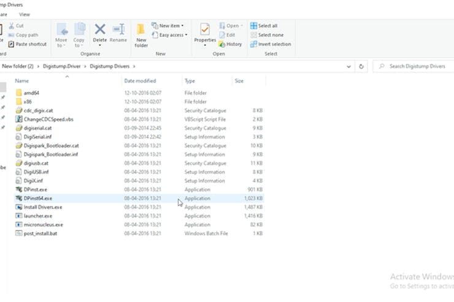Open the amd64 folder
This screenshot has height=302, width=454.
(31, 92)
